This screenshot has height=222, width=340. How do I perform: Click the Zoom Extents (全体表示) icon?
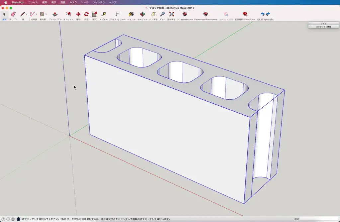coord(171,14)
